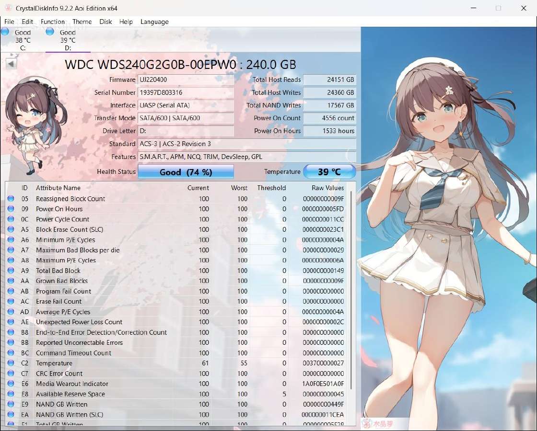Image resolution: width=537 pixels, height=431 pixels.
Task: Click the status orb for Media Wearout Indicator
Action: pos(11,384)
